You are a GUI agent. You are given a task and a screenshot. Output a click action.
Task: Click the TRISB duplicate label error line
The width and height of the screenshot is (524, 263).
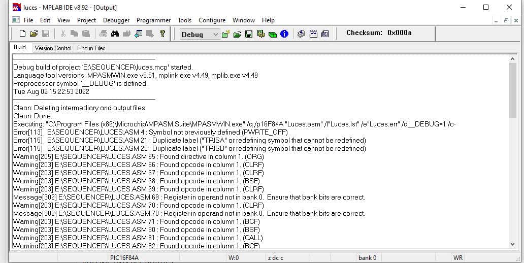click(189, 148)
